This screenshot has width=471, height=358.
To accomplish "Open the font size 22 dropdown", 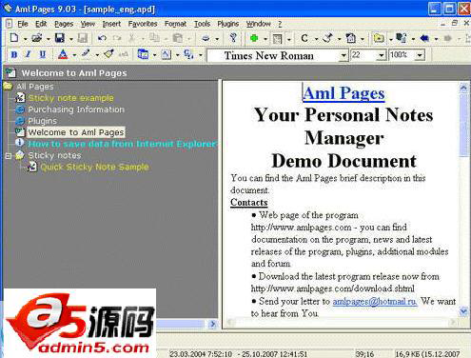I will pyautogui.click(x=381, y=55).
